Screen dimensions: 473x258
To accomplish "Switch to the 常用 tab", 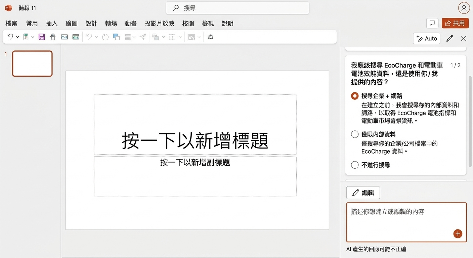I will (x=32, y=24).
